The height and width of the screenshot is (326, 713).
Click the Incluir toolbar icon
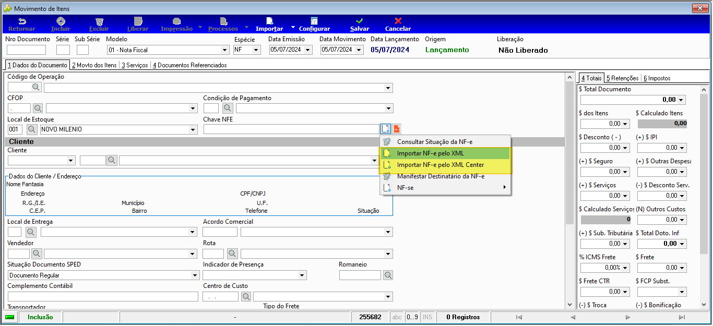(x=61, y=21)
